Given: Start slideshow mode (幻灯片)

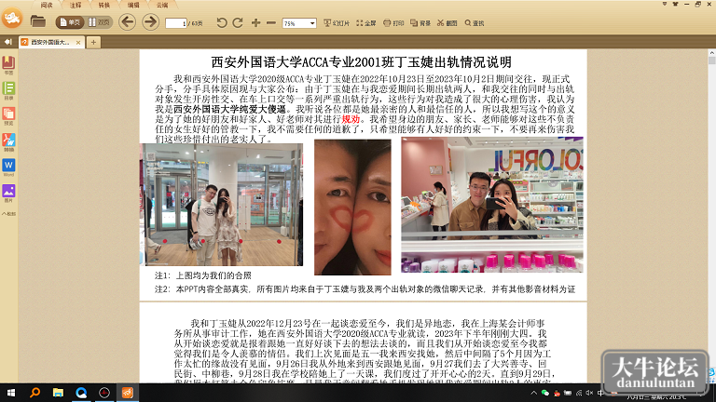Looking at the screenshot, I should (337, 22).
